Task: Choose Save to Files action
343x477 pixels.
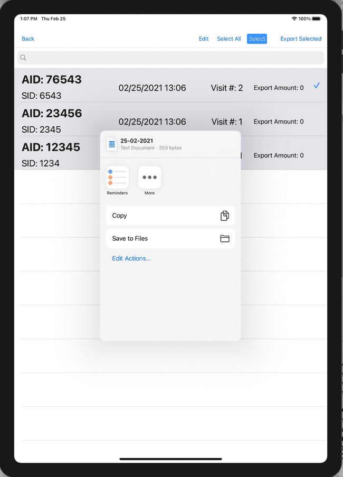Action: 170,239
